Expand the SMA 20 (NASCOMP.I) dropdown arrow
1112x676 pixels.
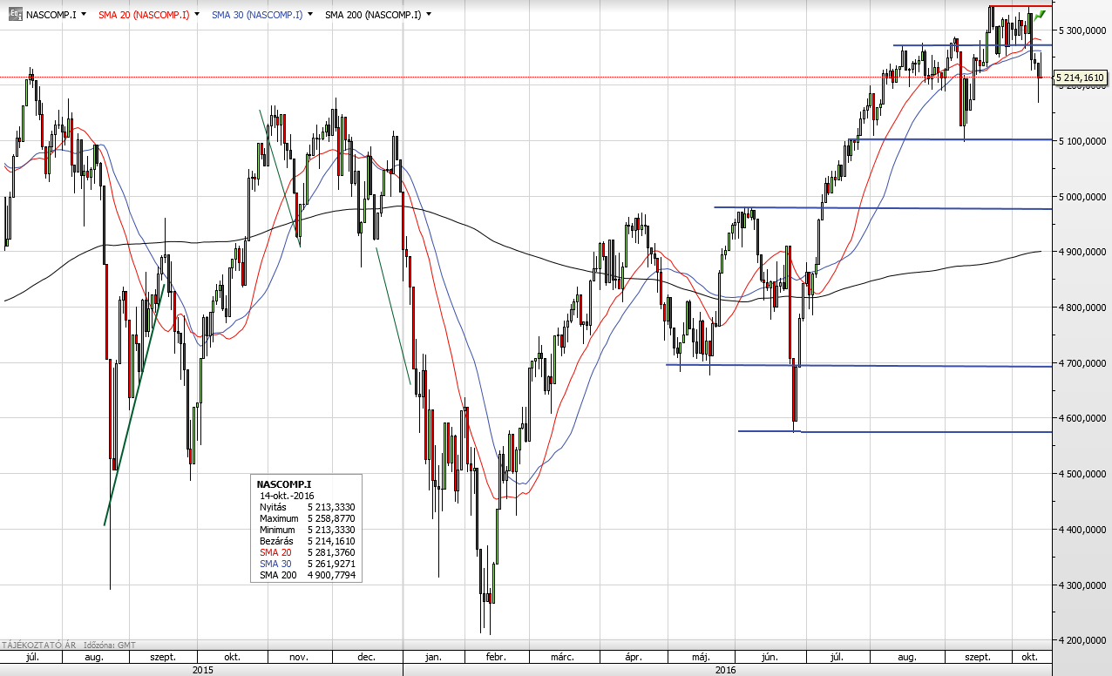pos(198,15)
